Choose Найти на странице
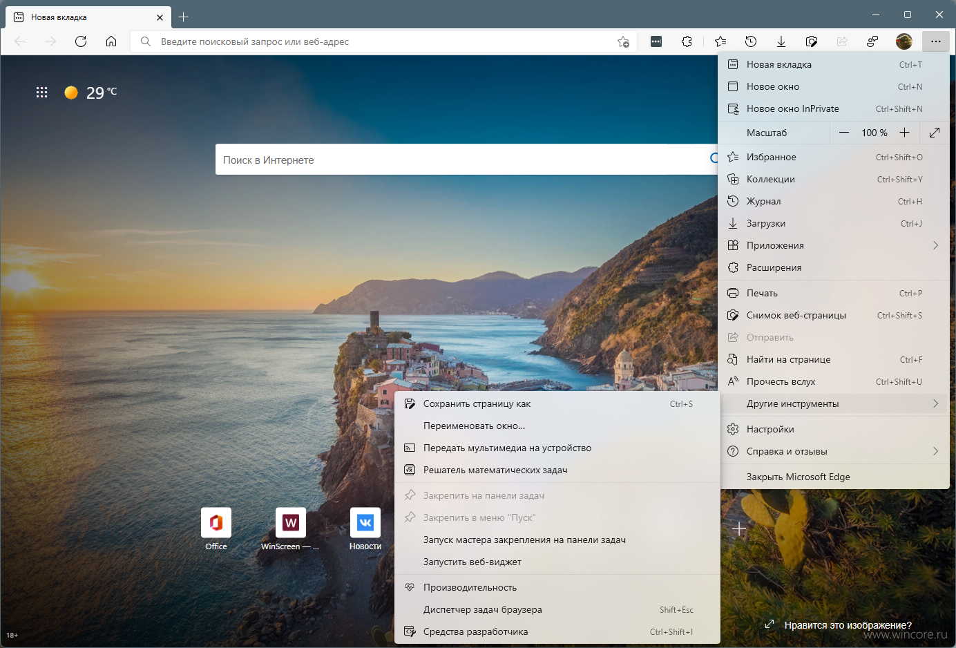Image resolution: width=956 pixels, height=648 pixels. (x=834, y=359)
